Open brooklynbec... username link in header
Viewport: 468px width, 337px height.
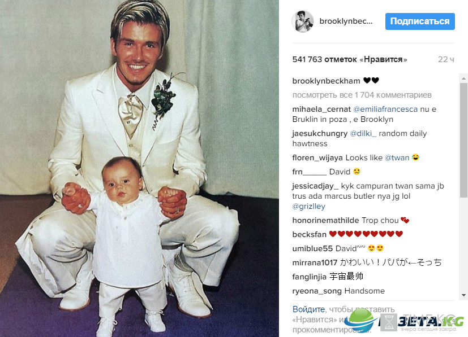346,21
